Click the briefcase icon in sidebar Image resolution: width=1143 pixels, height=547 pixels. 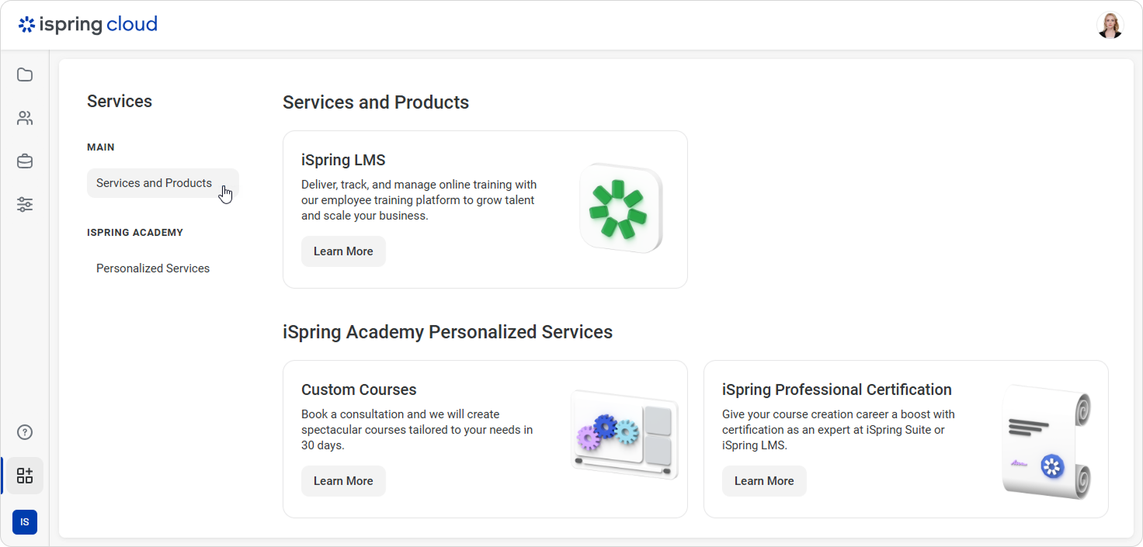(x=25, y=161)
